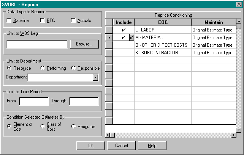Click the Maintain cell for S - SUBCONTRACTOR
244x155 pixels.
(x=213, y=53)
